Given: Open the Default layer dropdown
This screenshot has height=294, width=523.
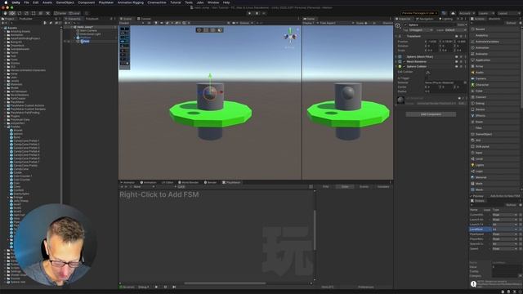Looking at the screenshot, I should 455,30.
